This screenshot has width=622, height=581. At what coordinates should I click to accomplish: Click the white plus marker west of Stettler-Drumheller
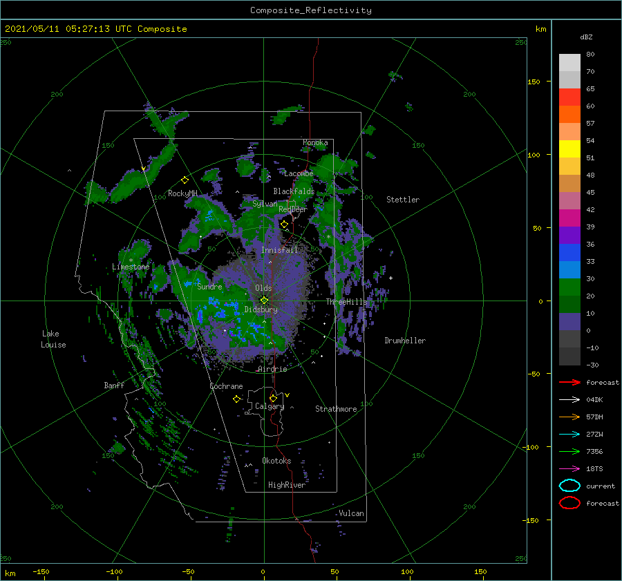click(390, 278)
